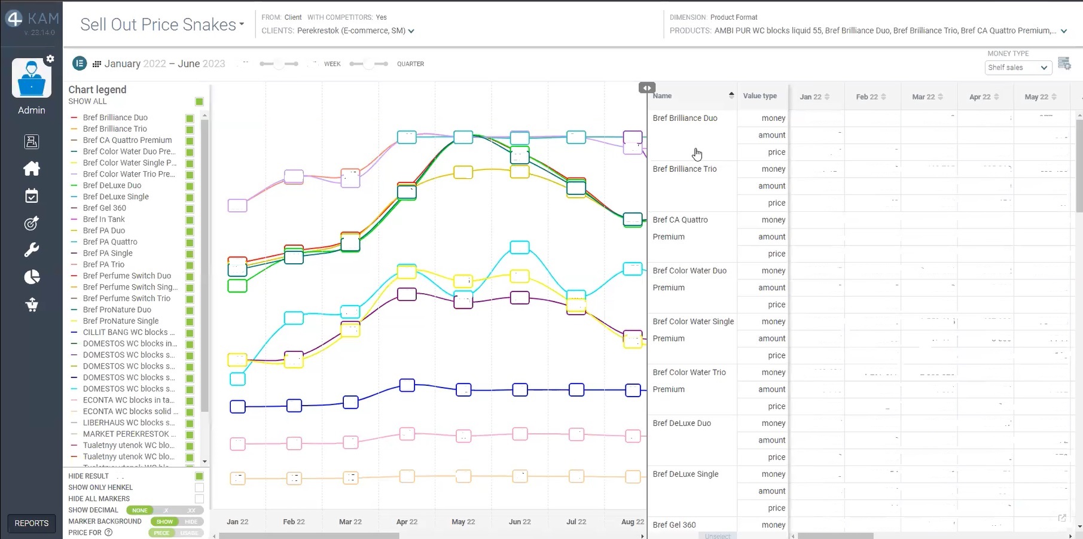
Task: Click table vertical scrollbar
Action: click(x=1079, y=166)
